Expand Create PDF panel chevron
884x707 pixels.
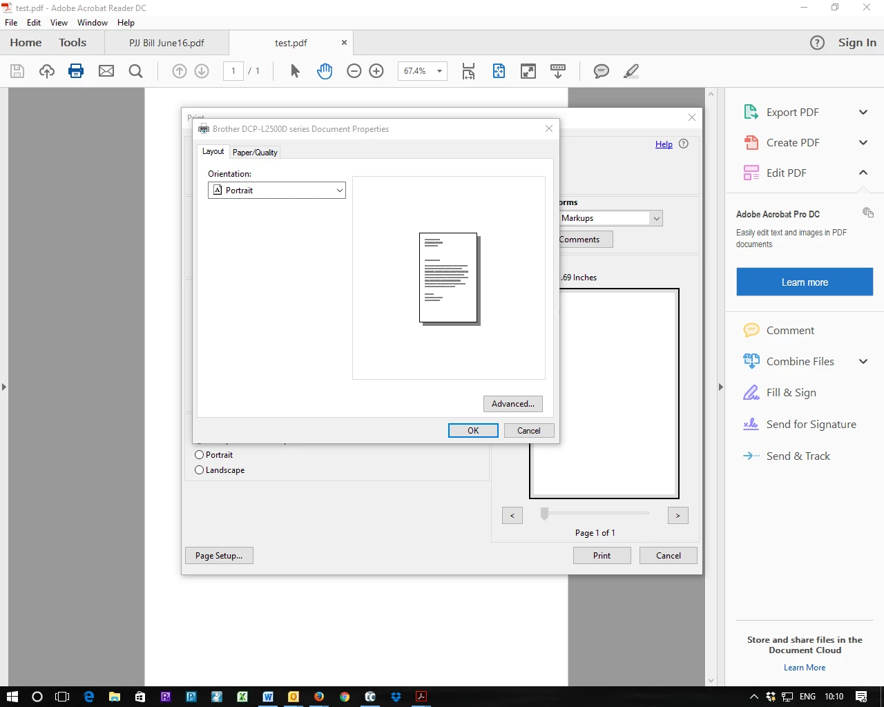[863, 142]
